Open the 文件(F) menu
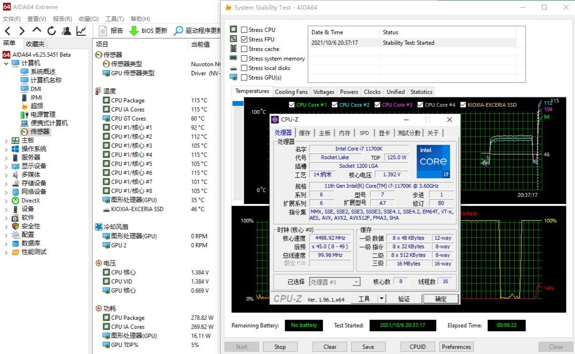This screenshot has width=575, height=354. 11,19
